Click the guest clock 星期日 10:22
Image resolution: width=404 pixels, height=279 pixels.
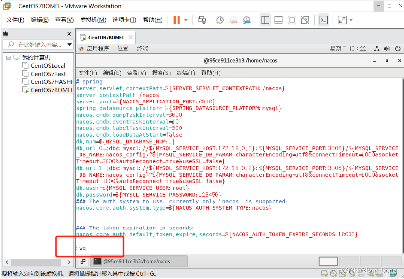point(348,49)
